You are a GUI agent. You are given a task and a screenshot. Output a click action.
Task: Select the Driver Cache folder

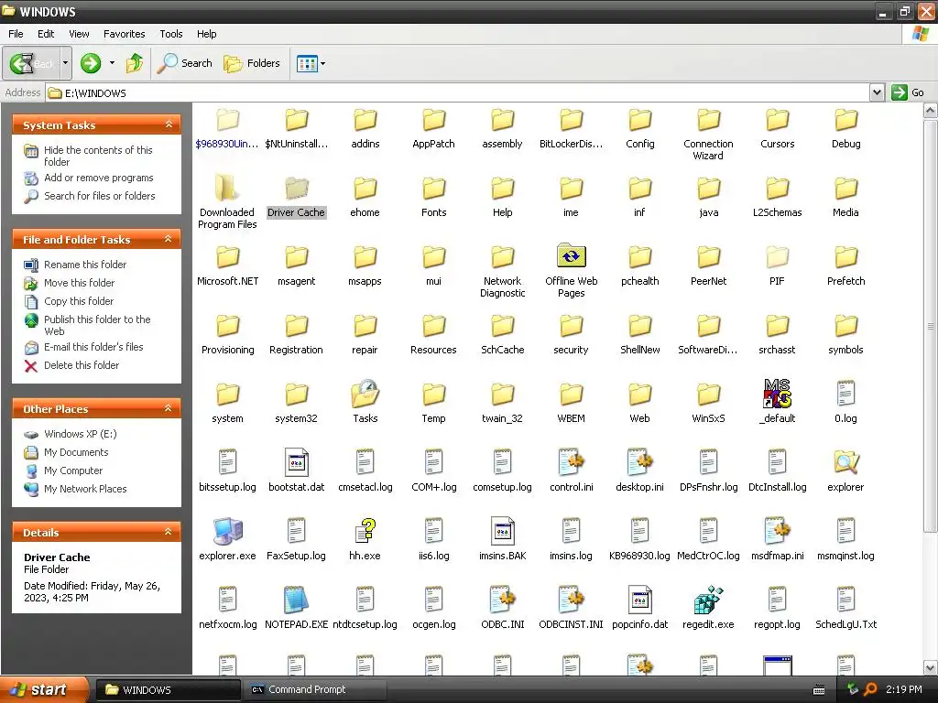click(296, 188)
